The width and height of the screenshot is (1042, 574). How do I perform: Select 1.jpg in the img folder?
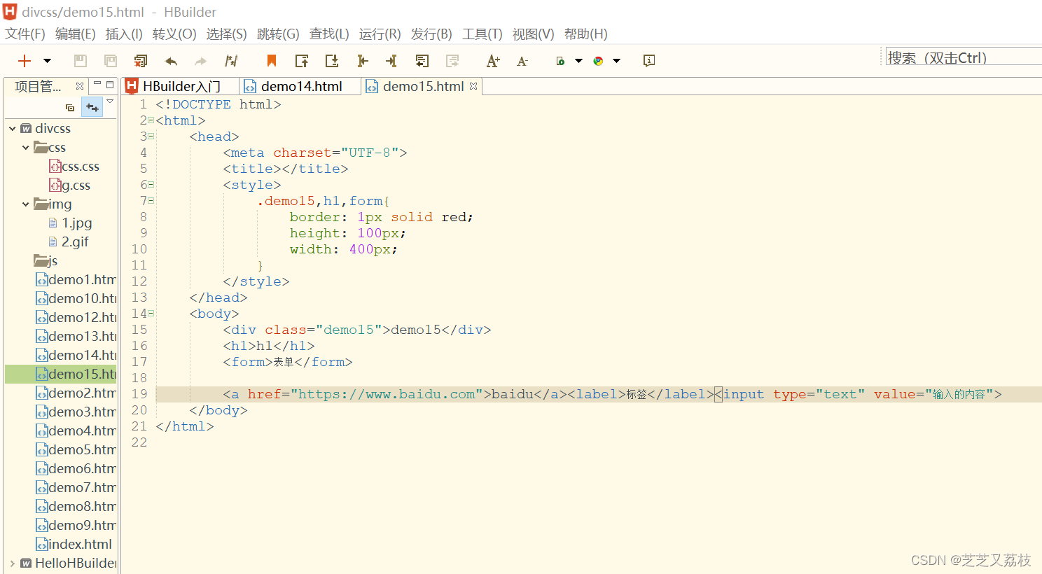pyautogui.click(x=70, y=223)
